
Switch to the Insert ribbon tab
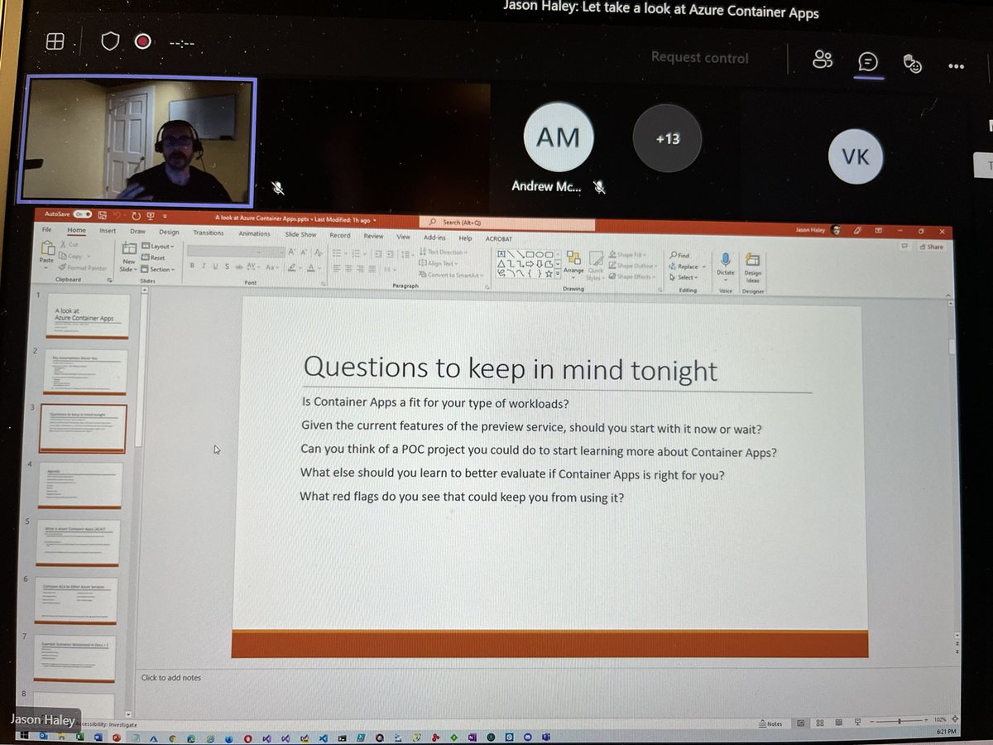(108, 231)
